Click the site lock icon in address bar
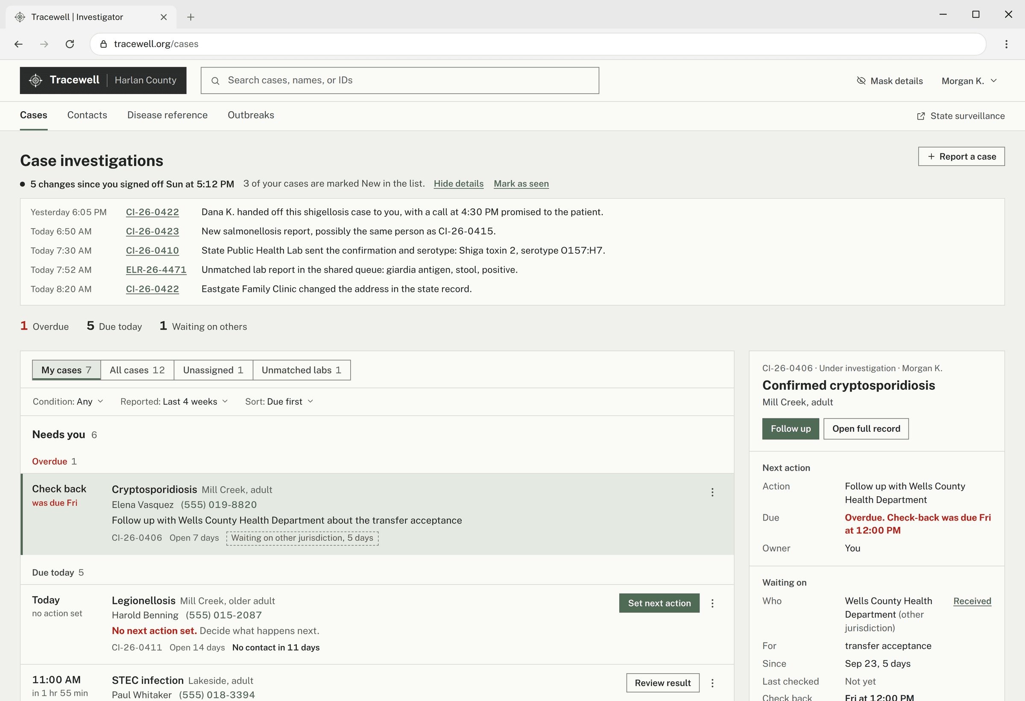Screen dimensions: 1025x701 (x=104, y=44)
